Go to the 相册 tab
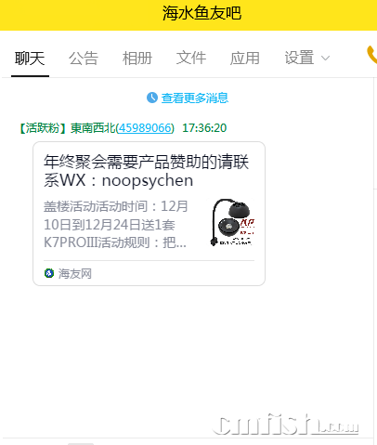This screenshot has width=377, height=445. click(x=137, y=59)
